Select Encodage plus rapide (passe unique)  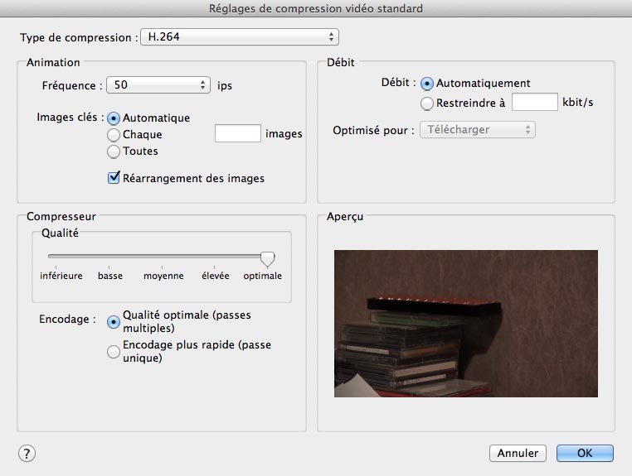tap(114, 352)
